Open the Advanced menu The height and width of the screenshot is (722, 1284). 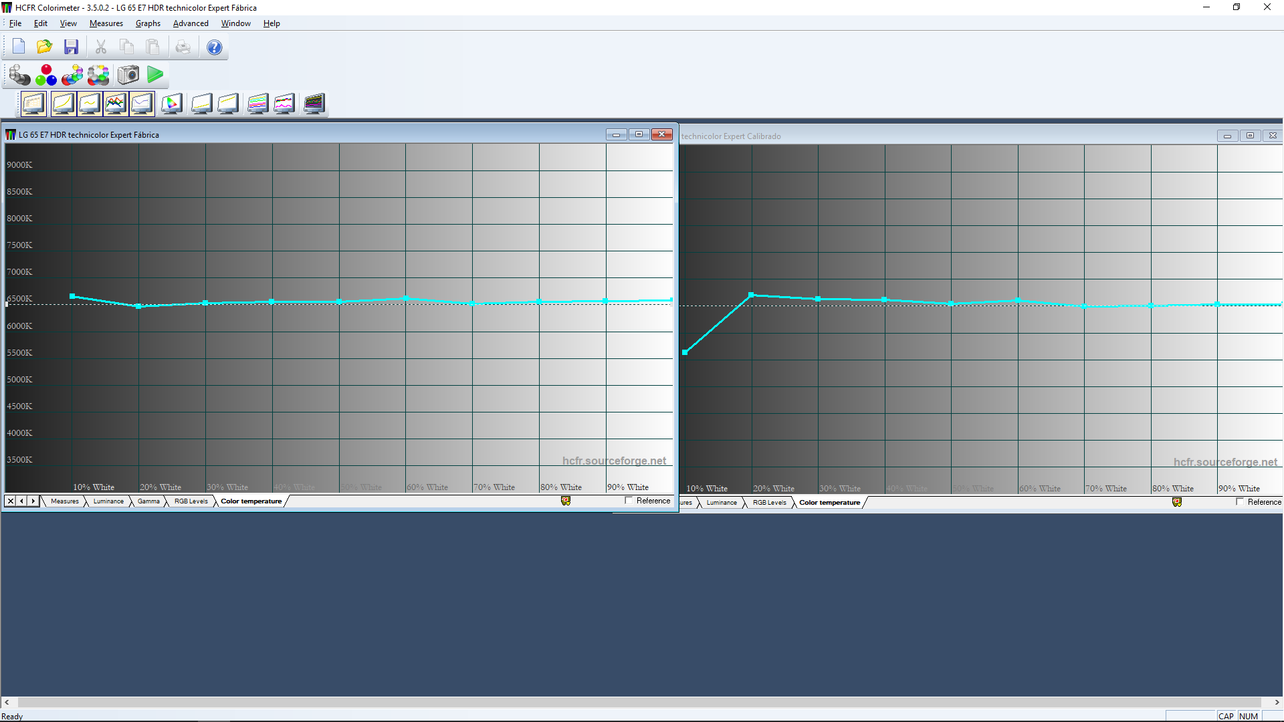tap(191, 23)
